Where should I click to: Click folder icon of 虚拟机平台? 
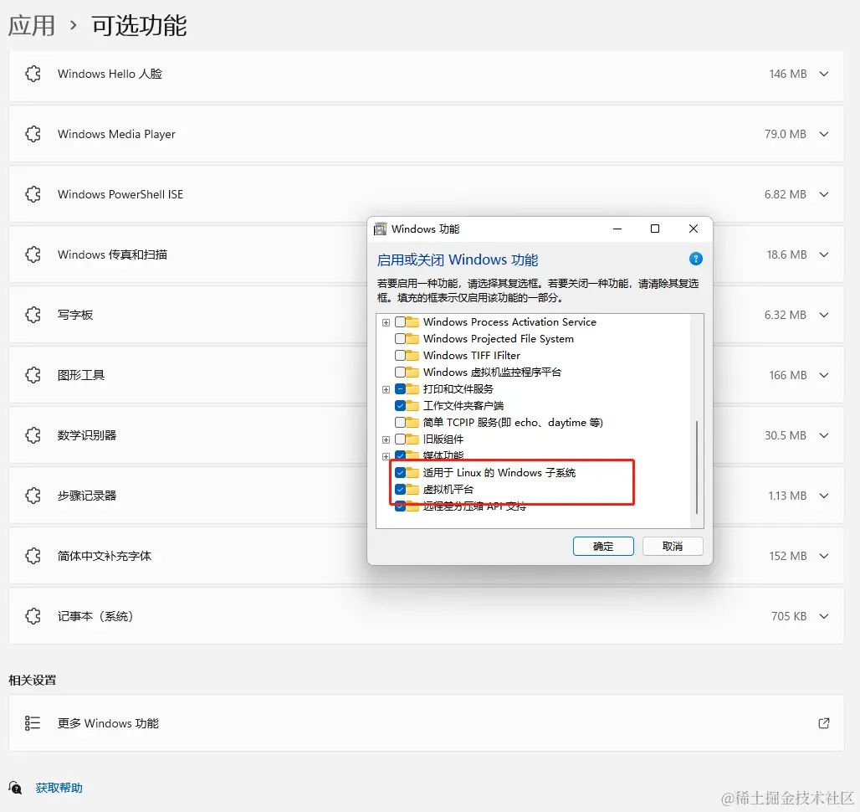[412, 490]
